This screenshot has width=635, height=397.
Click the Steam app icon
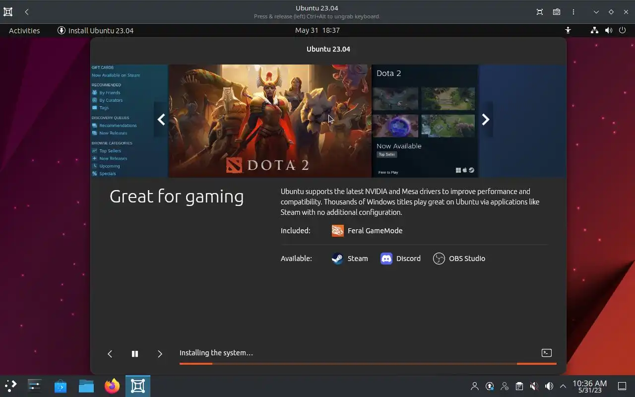click(337, 259)
